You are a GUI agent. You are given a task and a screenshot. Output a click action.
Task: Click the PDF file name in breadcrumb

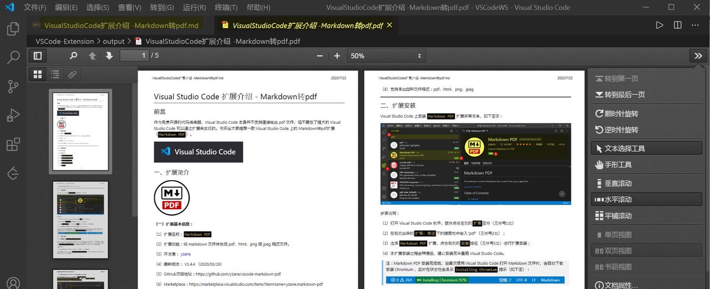pyautogui.click(x=222, y=41)
